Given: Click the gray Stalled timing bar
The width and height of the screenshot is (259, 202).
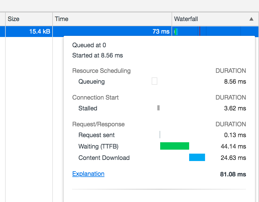Looking at the screenshot, I should (x=158, y=108).
